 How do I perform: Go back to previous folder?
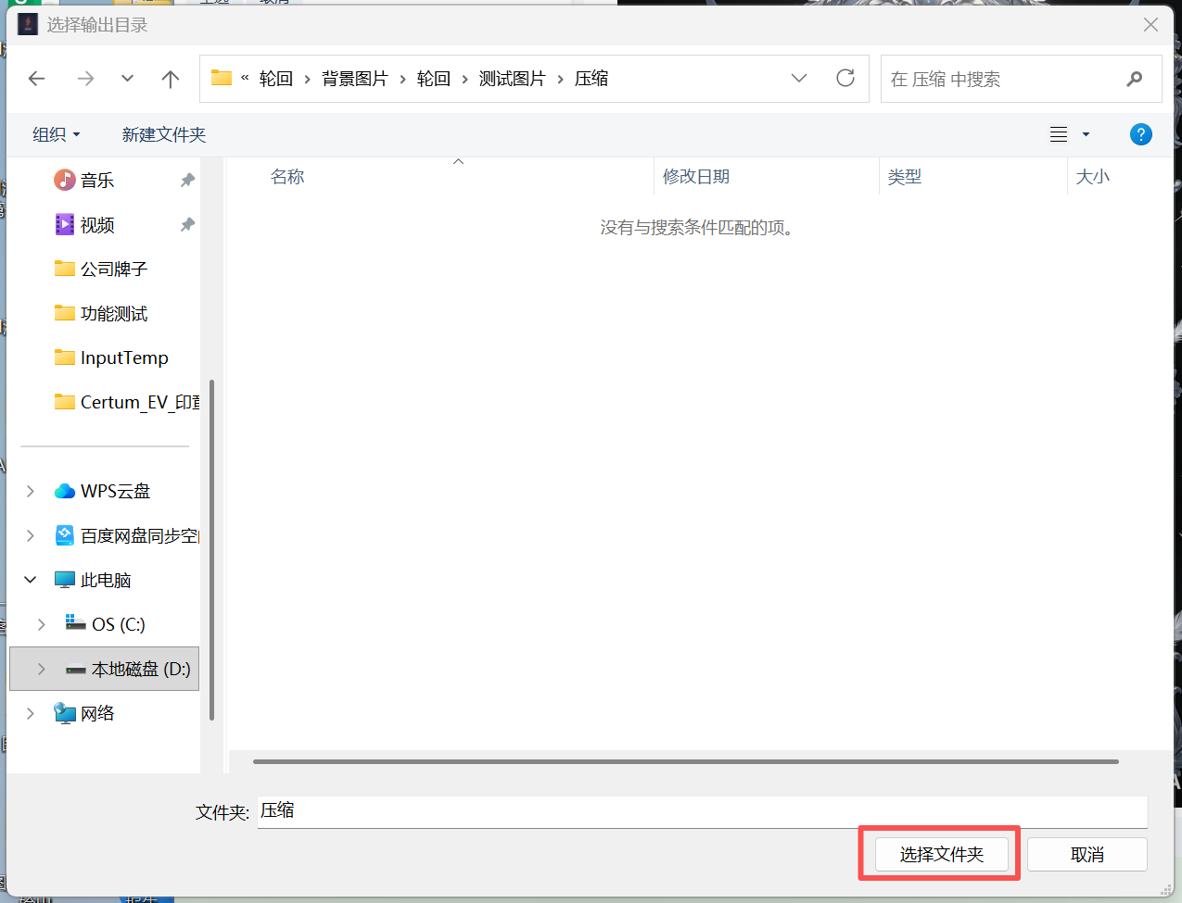click(37, 79)
